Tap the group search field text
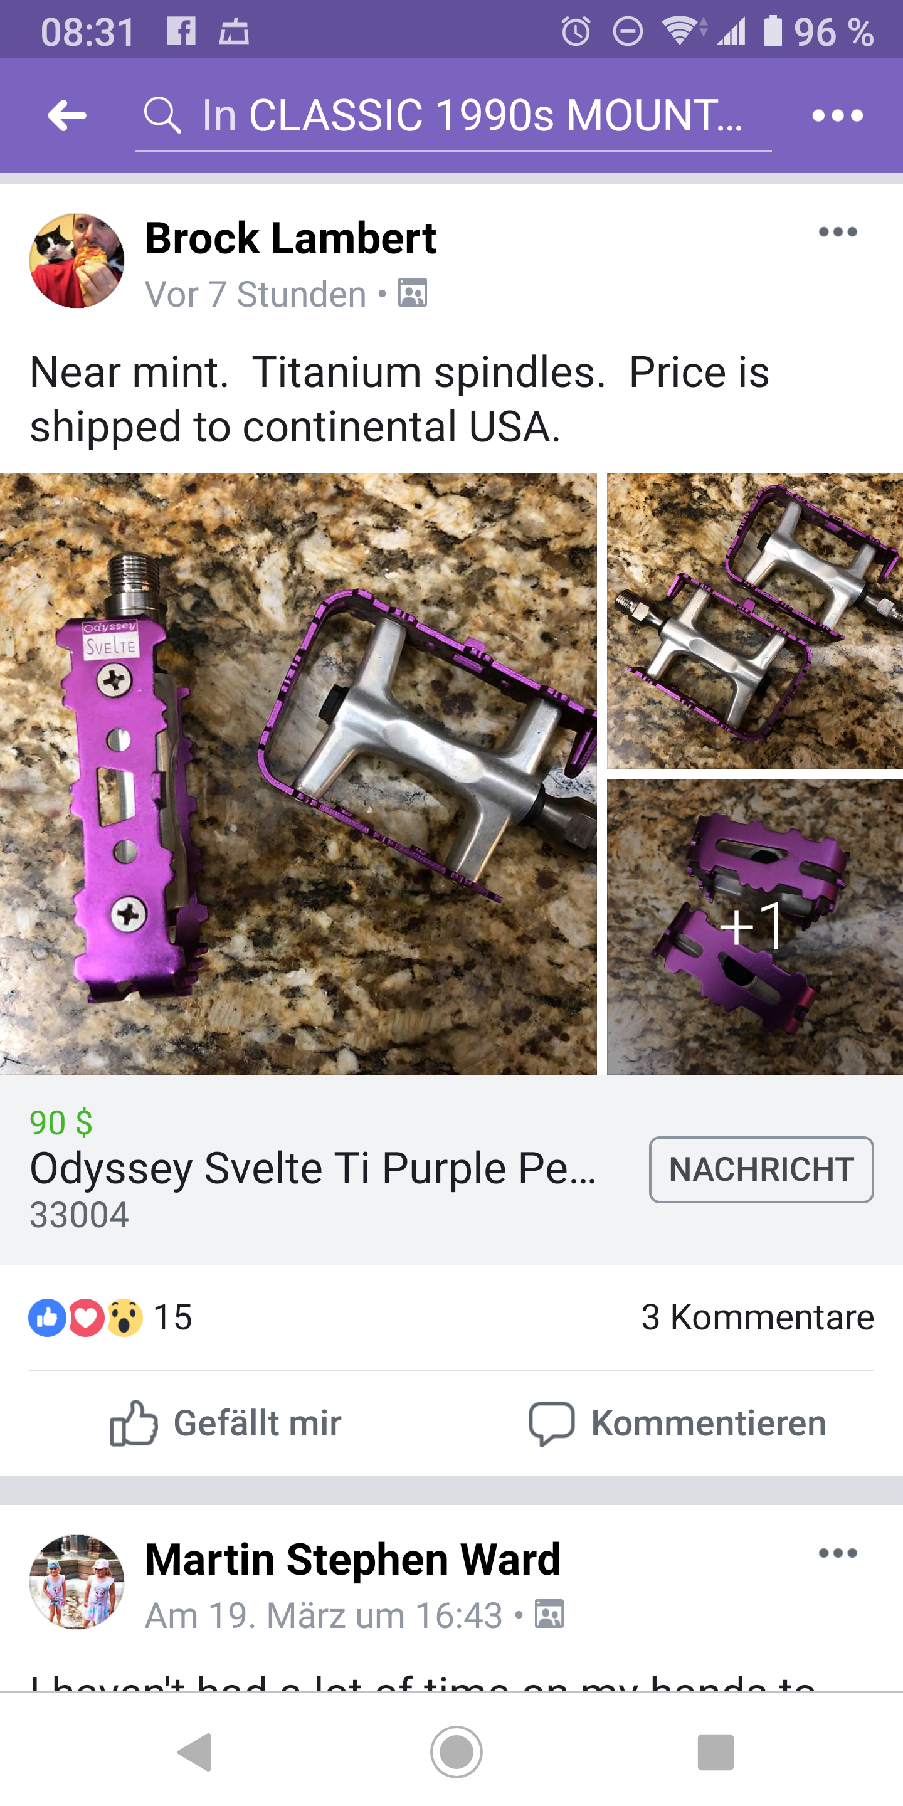The height and width of the screenshot is (1806, 903). click(472, 115)
